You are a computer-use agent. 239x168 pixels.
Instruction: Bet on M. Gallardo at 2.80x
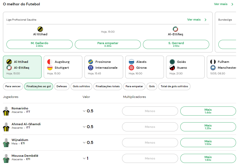39,44
